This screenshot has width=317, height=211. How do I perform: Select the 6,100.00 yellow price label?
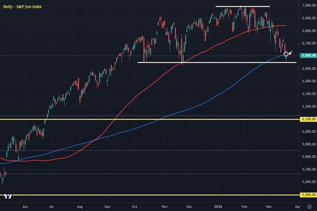point(308,119)
